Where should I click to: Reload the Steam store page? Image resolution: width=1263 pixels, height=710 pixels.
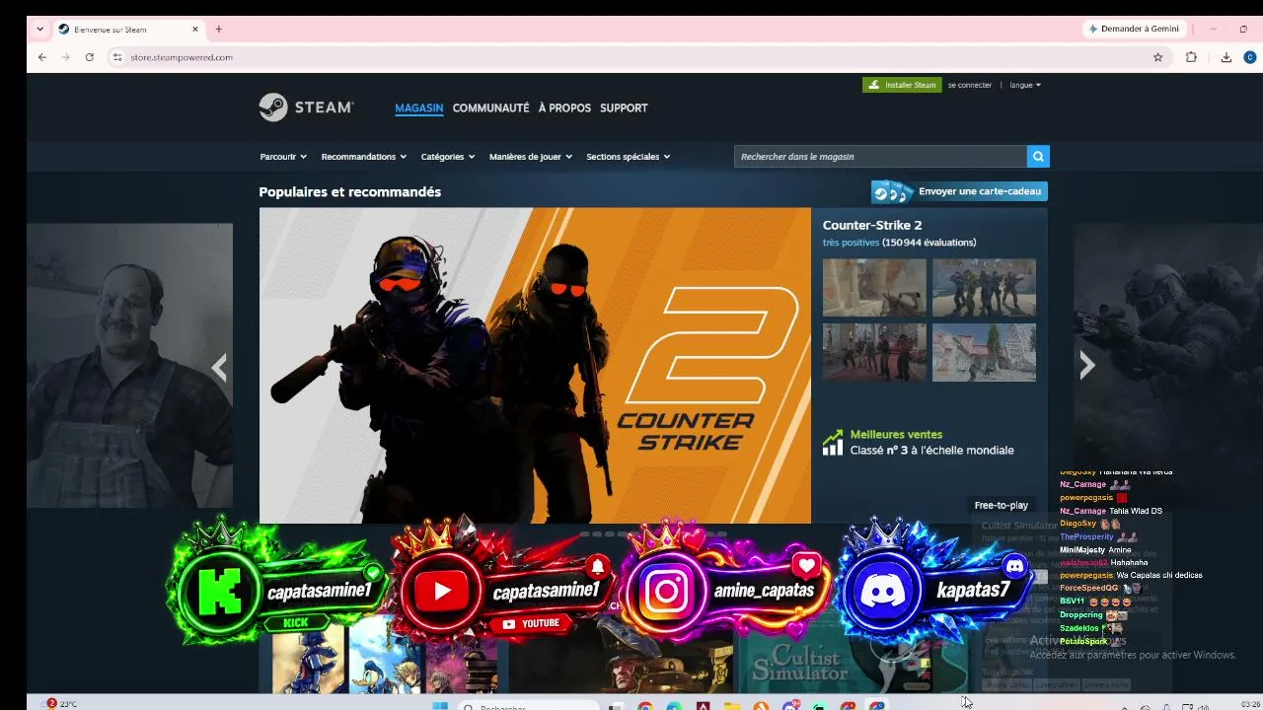pos(90,57)
